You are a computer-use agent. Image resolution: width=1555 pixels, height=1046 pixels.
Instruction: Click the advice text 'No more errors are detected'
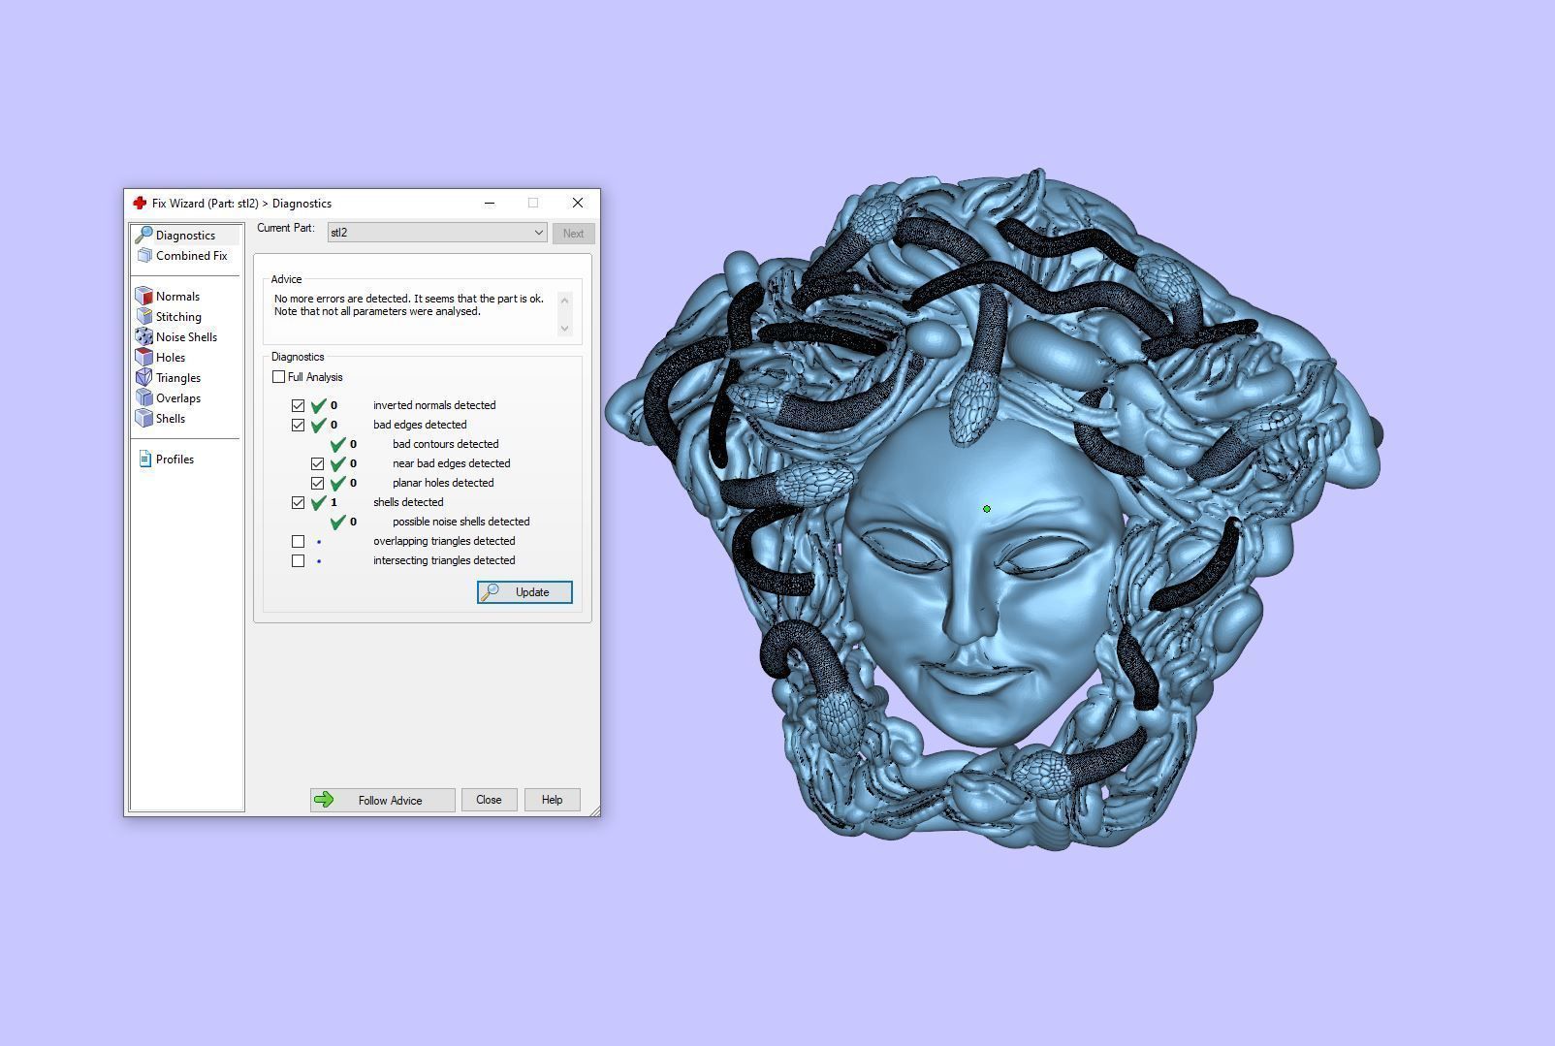coord(344,299)
